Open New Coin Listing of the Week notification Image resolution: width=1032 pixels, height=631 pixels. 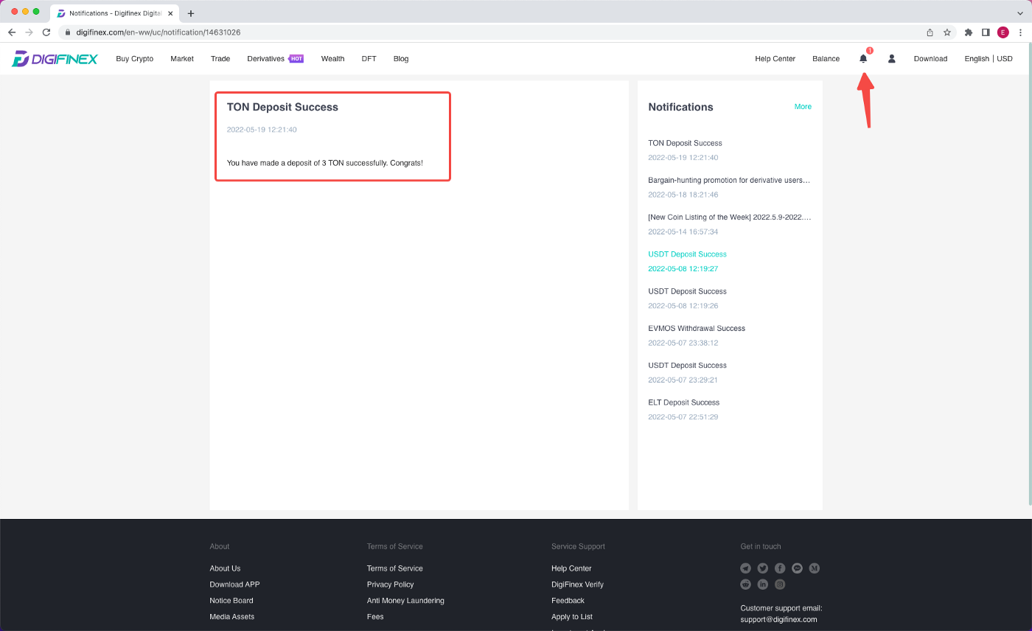(729, 217)
